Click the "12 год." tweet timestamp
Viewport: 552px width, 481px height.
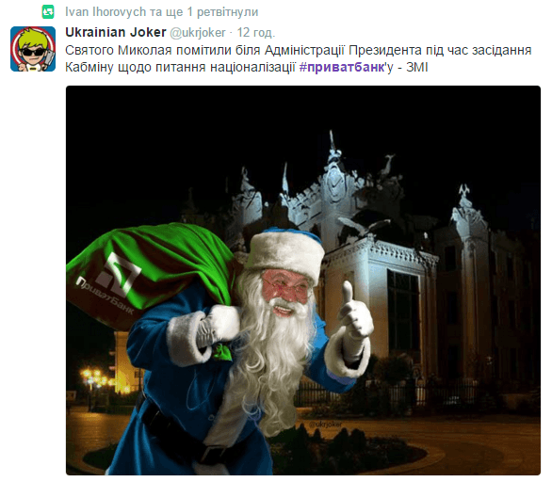point(255,33)
